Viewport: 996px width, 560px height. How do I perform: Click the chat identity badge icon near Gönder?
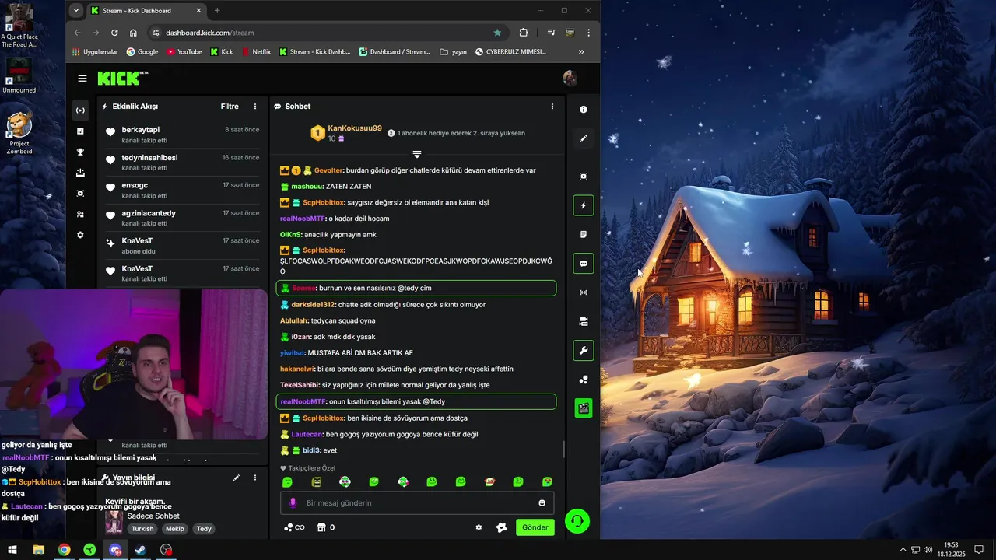point(502,527)
